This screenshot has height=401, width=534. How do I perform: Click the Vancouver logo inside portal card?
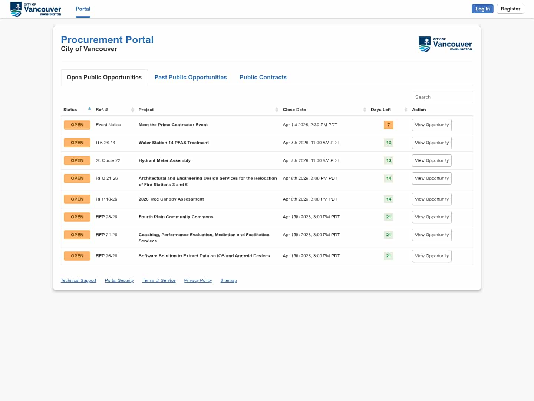(x=445, y=44)
